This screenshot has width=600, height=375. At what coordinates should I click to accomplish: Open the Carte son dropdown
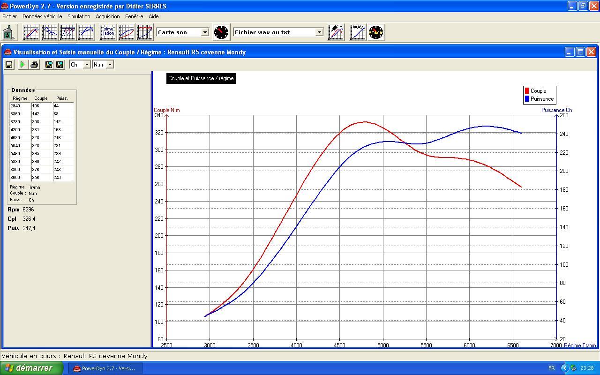pos(205,32)
